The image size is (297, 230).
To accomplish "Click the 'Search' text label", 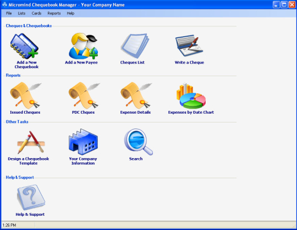I will pos(136,159).
